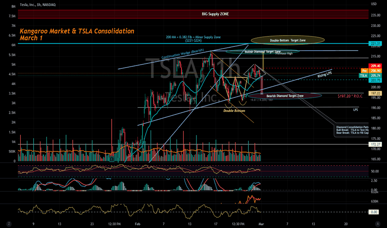Select the Double Bottom Target Zone ellipse
This screenshot has width=387, height=228.
[x=287, y=40]
